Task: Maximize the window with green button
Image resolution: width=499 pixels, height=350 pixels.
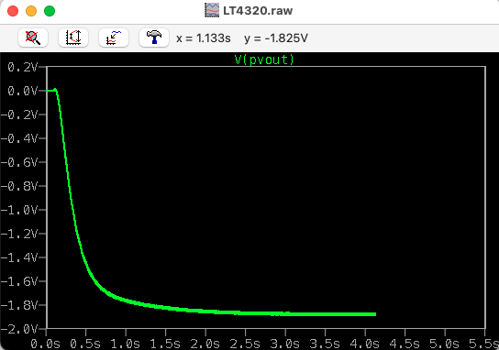Action: pyautogui.click(x=50, y=11)
